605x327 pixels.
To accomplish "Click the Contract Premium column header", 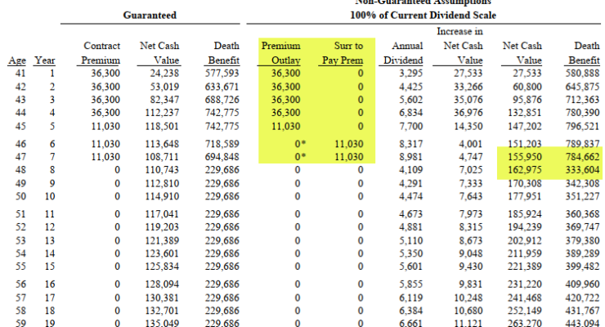I will coord(101,53).
